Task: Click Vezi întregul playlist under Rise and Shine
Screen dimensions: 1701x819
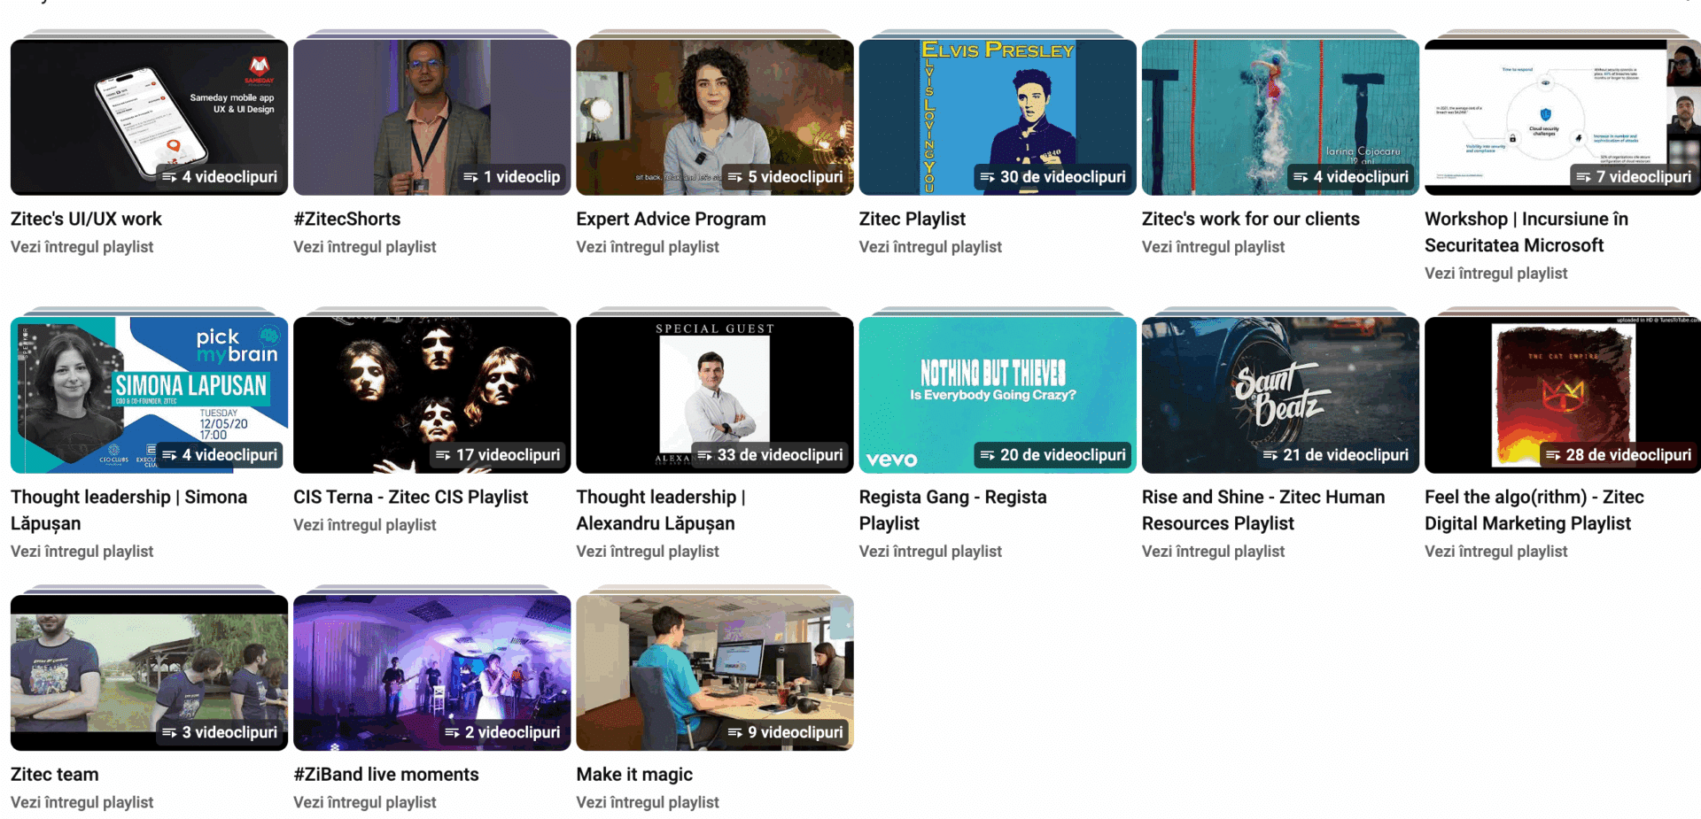Action: point(1212,552)
